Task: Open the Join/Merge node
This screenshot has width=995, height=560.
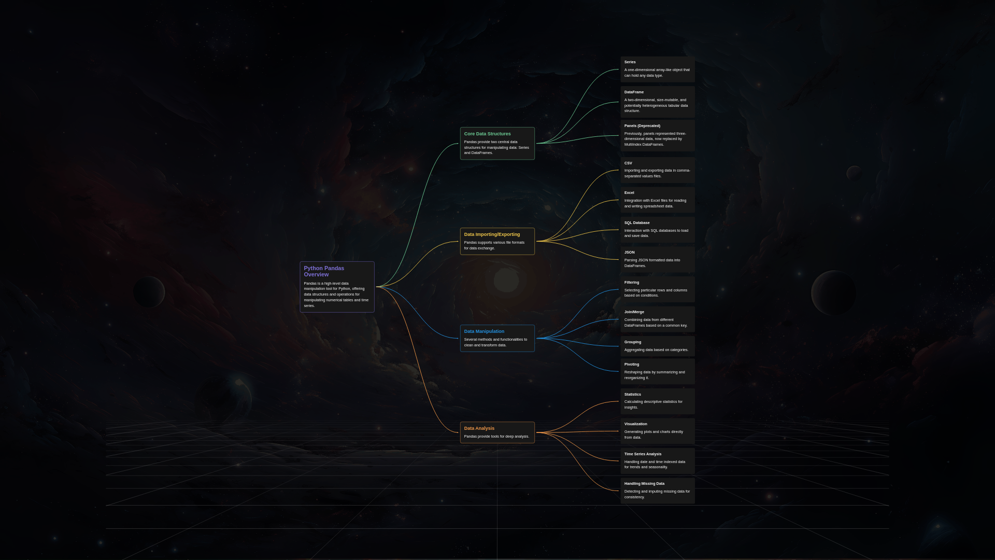Action: tap(657, 319)
